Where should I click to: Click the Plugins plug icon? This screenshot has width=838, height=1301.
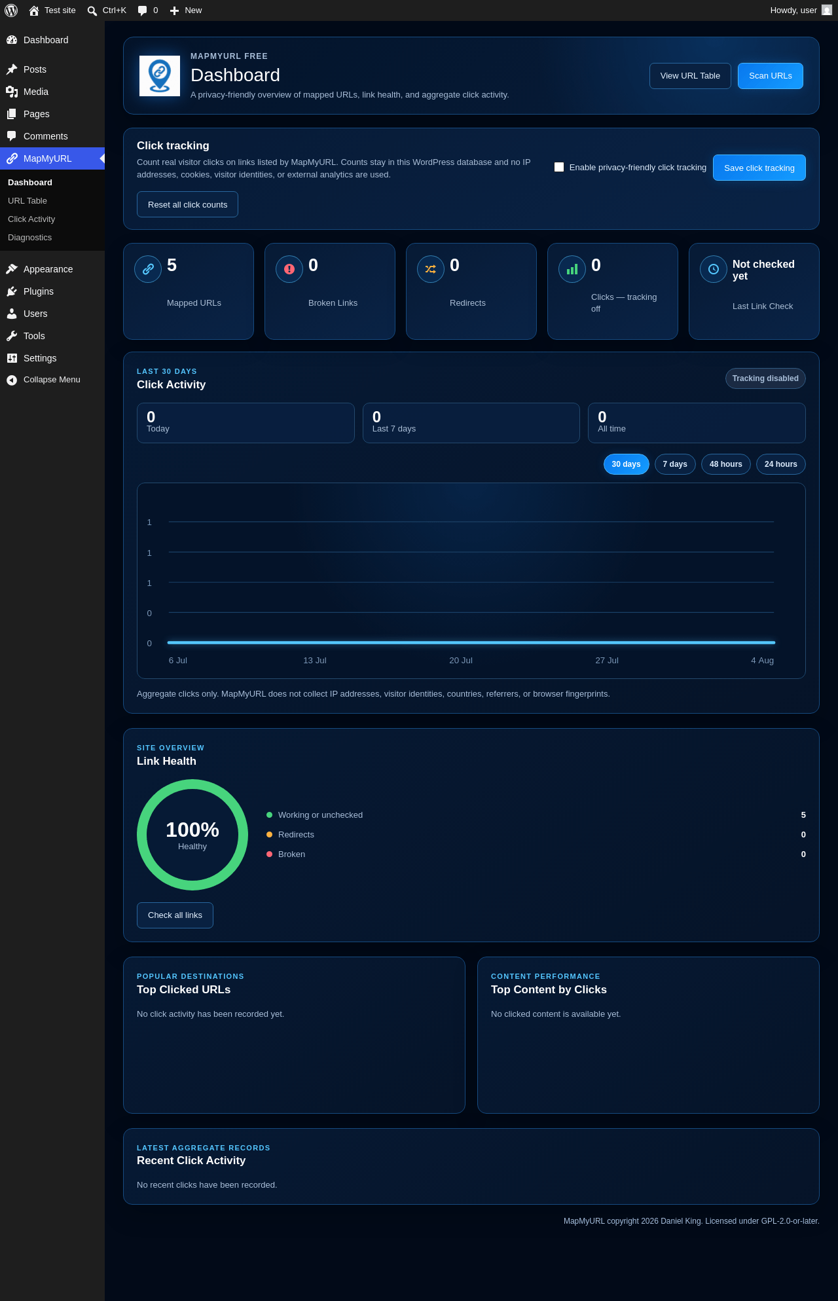(x=12, y=291)
